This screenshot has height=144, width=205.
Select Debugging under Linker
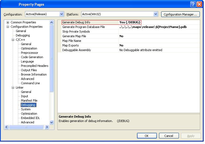(28, 105)
